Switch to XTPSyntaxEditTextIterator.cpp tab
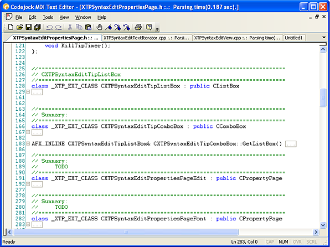 click(x=147, y=38)
